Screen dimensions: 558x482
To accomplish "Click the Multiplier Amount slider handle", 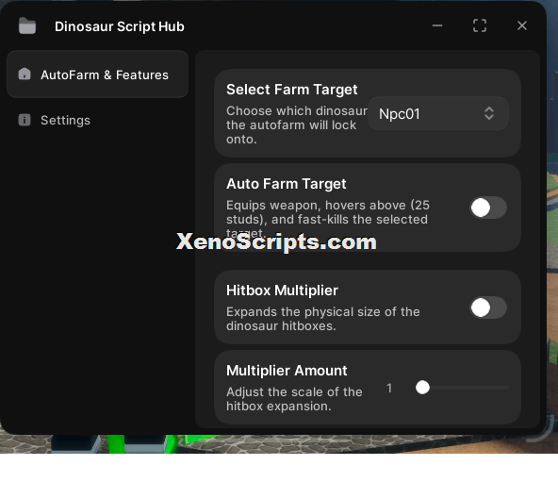I will tap(422, 388).
